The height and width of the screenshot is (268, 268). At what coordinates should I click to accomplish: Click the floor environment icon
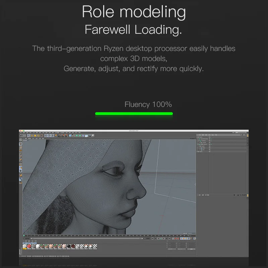(x=86, y=136)
